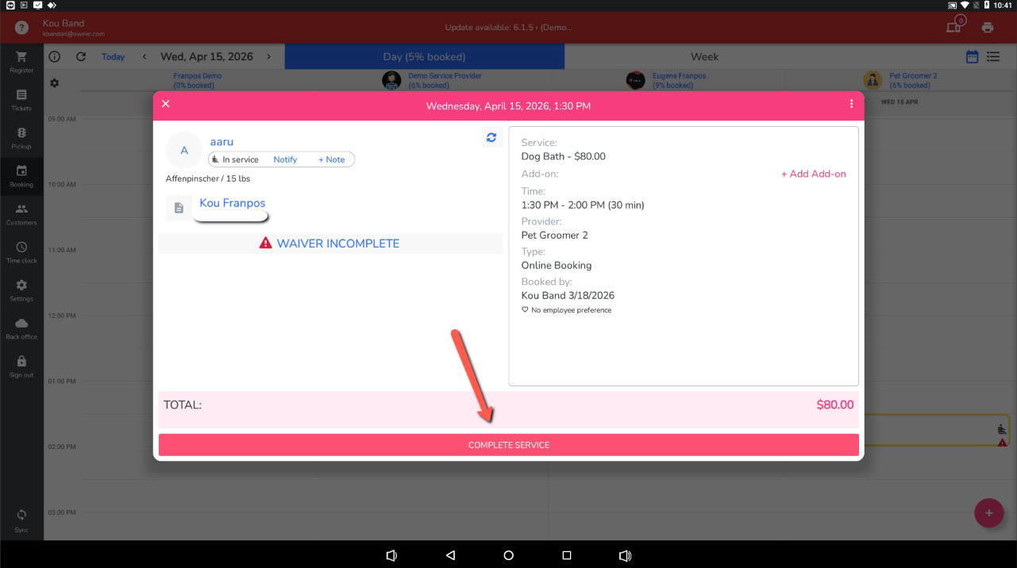The height and width of the screenshot is (568, 1017).
Task: Open the Time clock sidebar item
Action: (x=21, y=252)
